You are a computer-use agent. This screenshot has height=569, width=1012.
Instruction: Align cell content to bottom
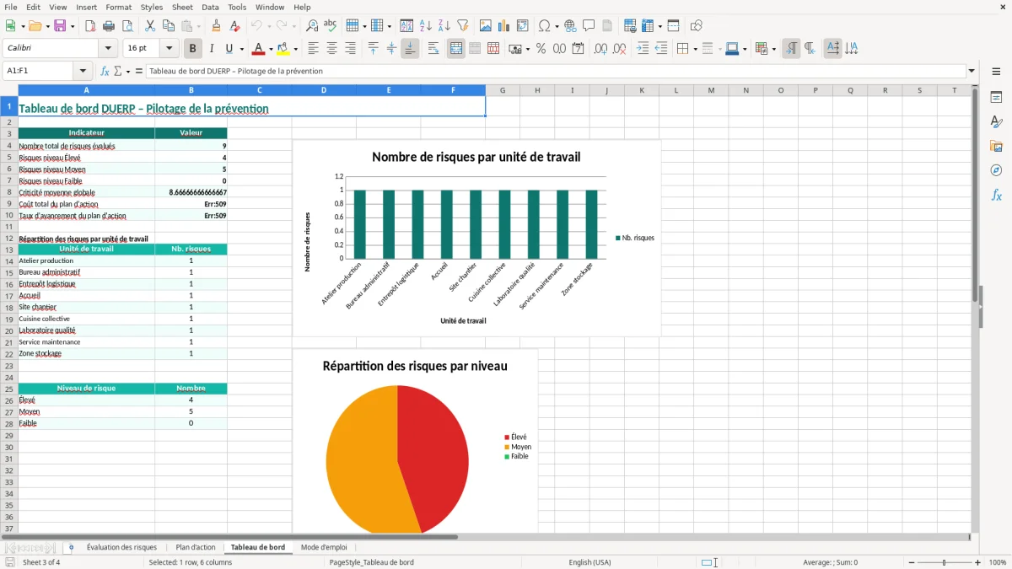[x=410, y=49]
